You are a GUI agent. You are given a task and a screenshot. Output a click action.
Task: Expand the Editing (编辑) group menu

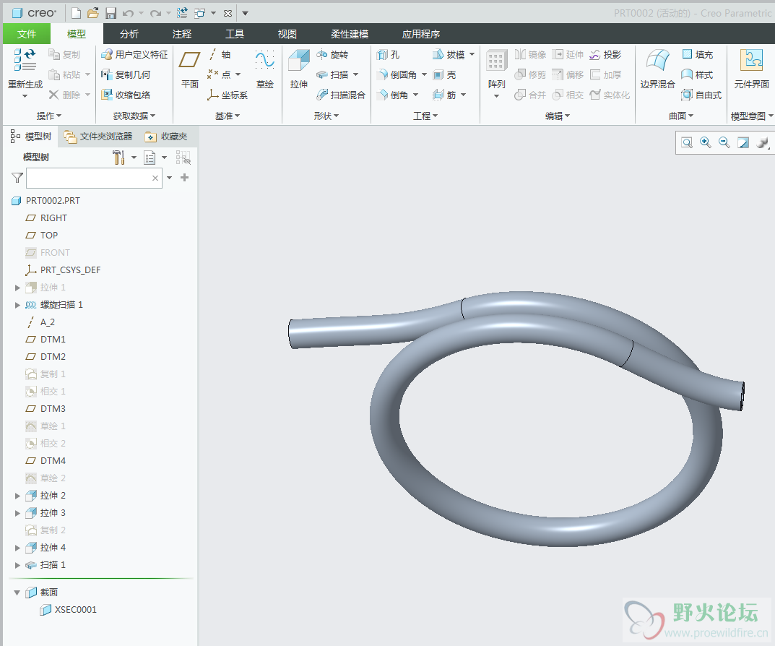pos(558,116)
